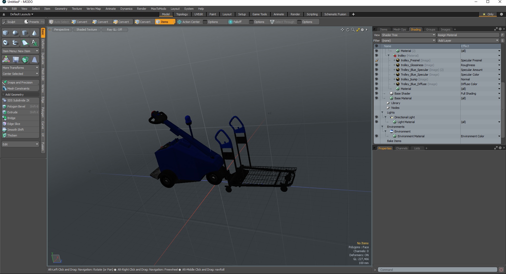The width and height of the screenshot is (506, 274).
Task: Hide the Directional Light item
Action: [x=376, y=117]
